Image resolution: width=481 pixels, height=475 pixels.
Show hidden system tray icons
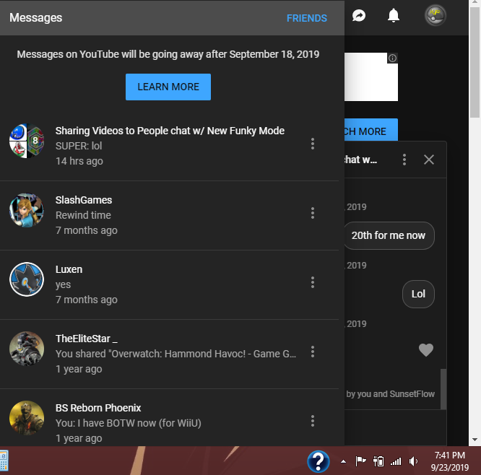point(344,461)
